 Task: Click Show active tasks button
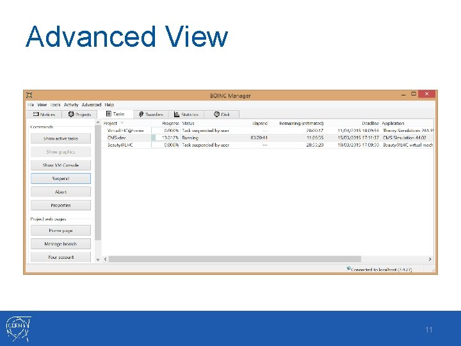pos(61,138)
